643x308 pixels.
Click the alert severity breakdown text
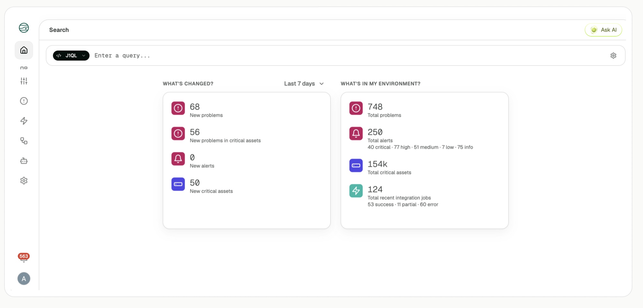click(420, 147)
